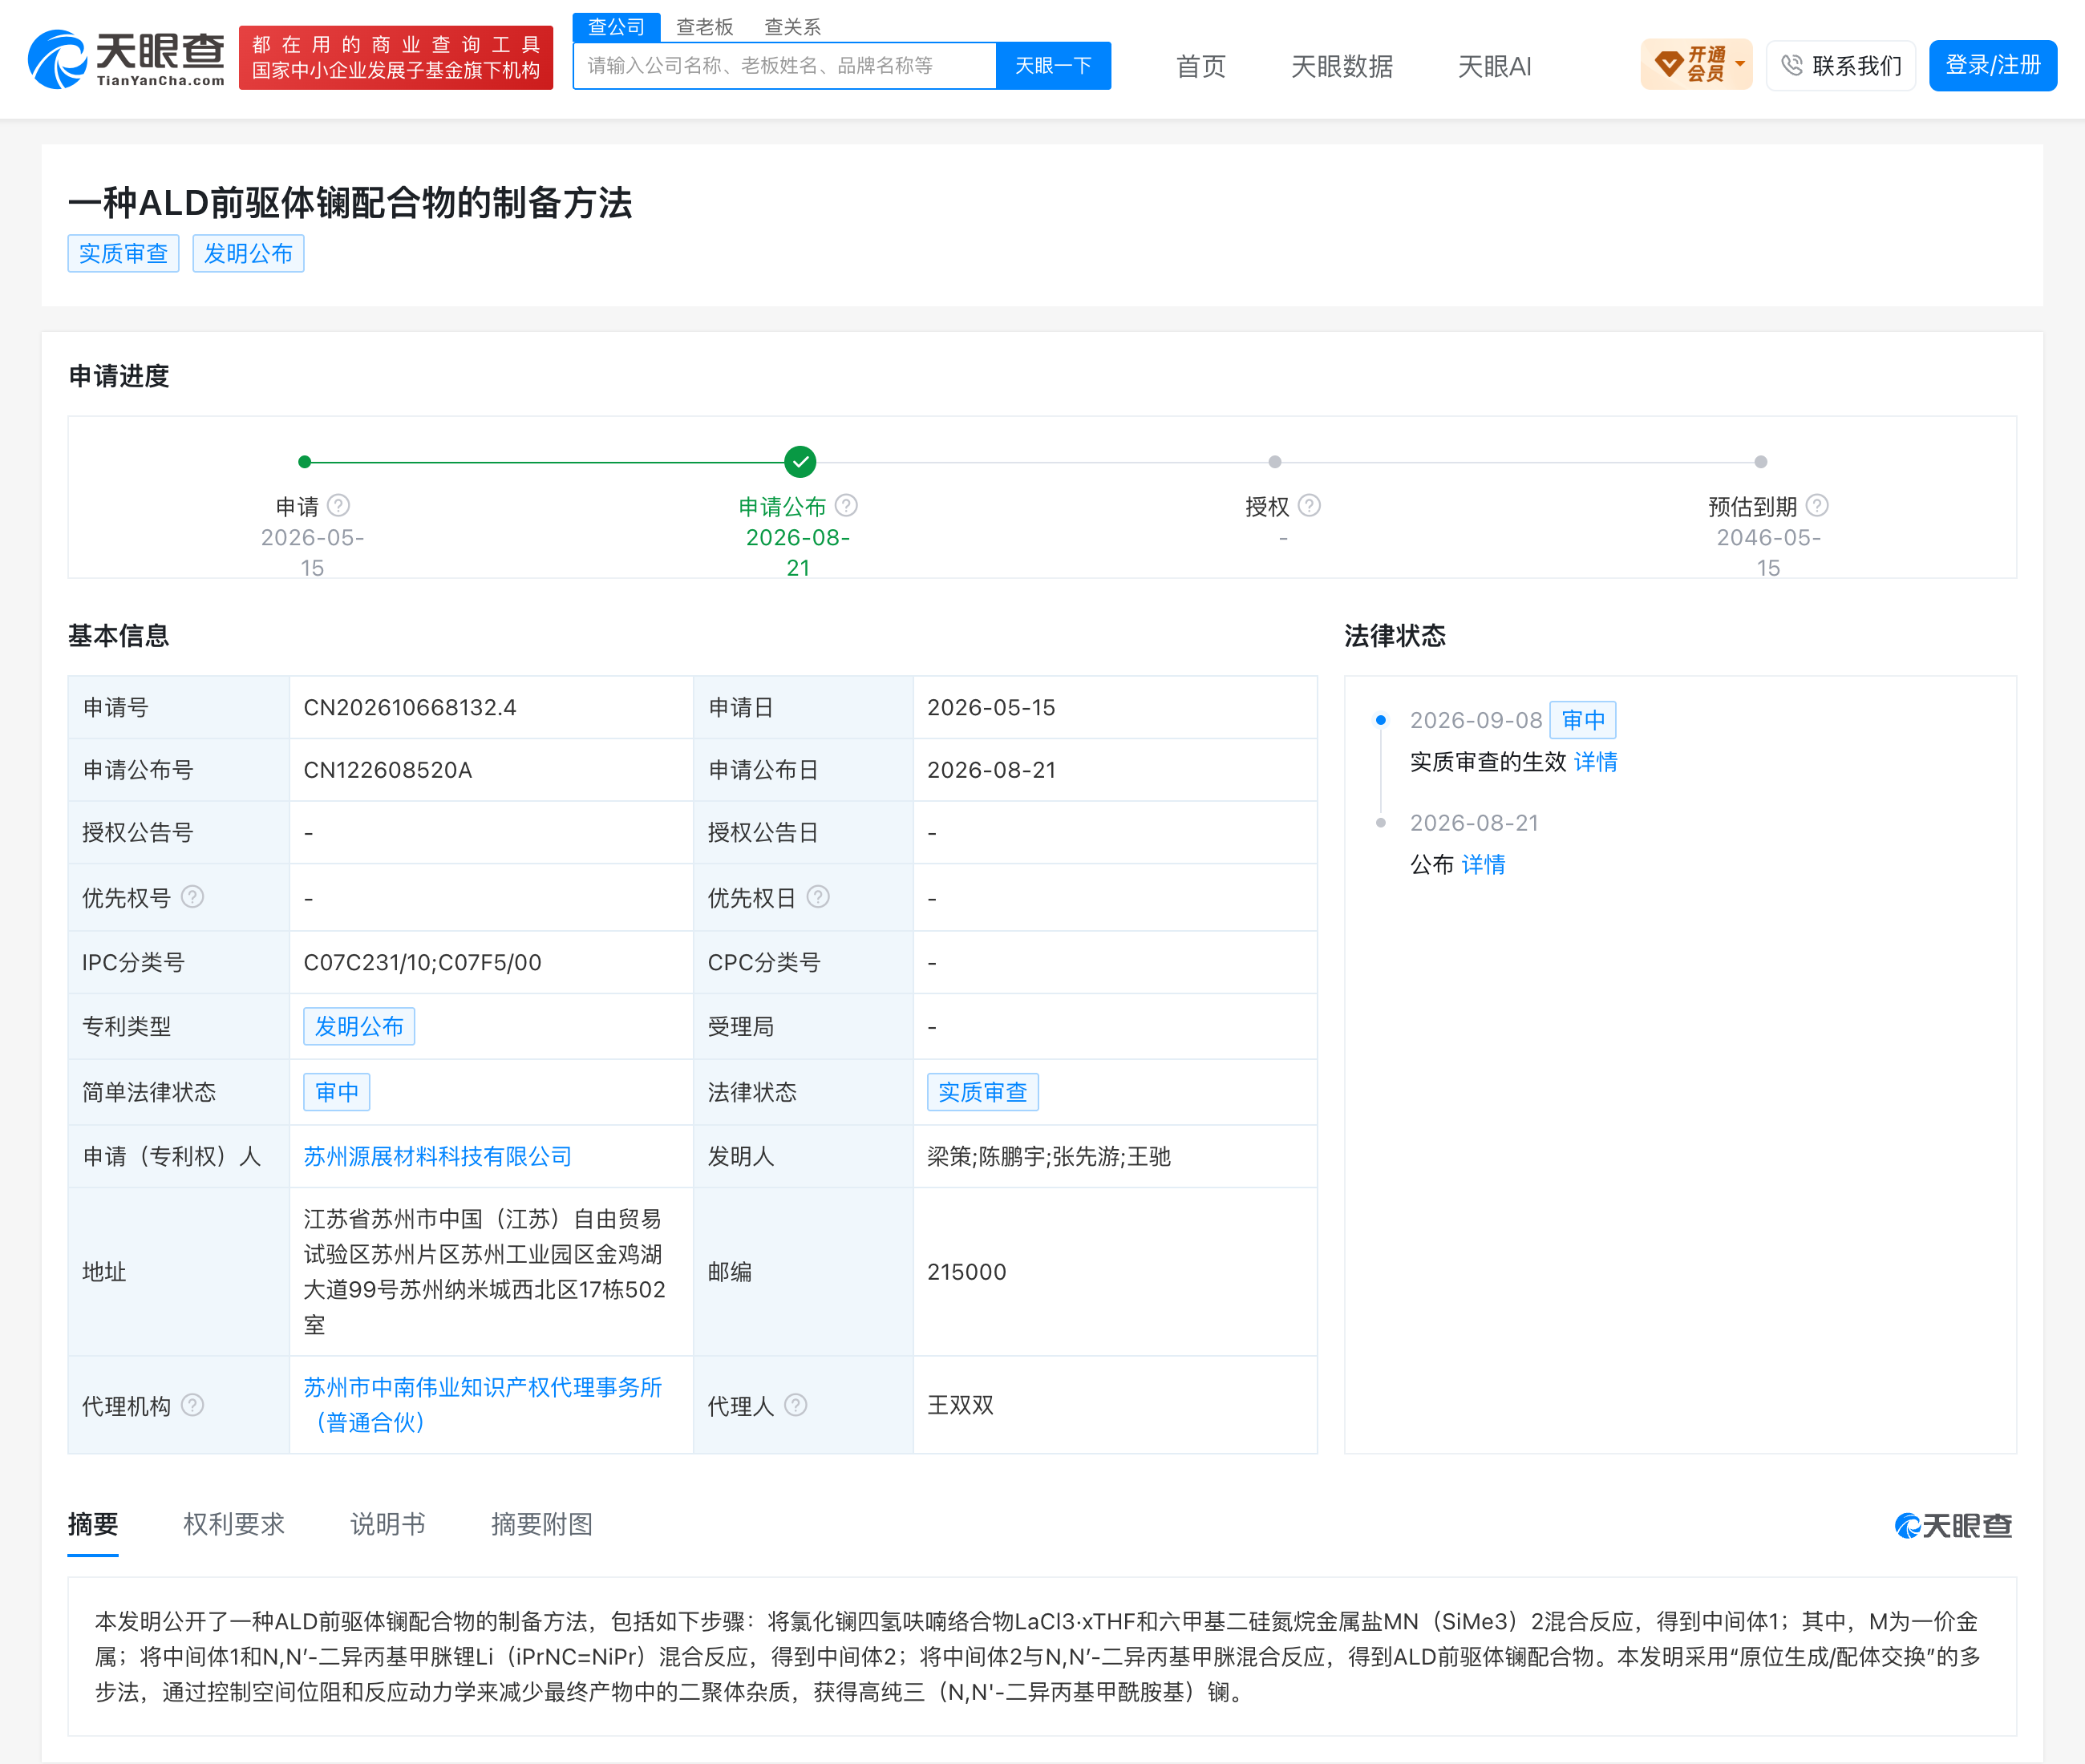Click help icon beside 代理机构

point(193,1405)
